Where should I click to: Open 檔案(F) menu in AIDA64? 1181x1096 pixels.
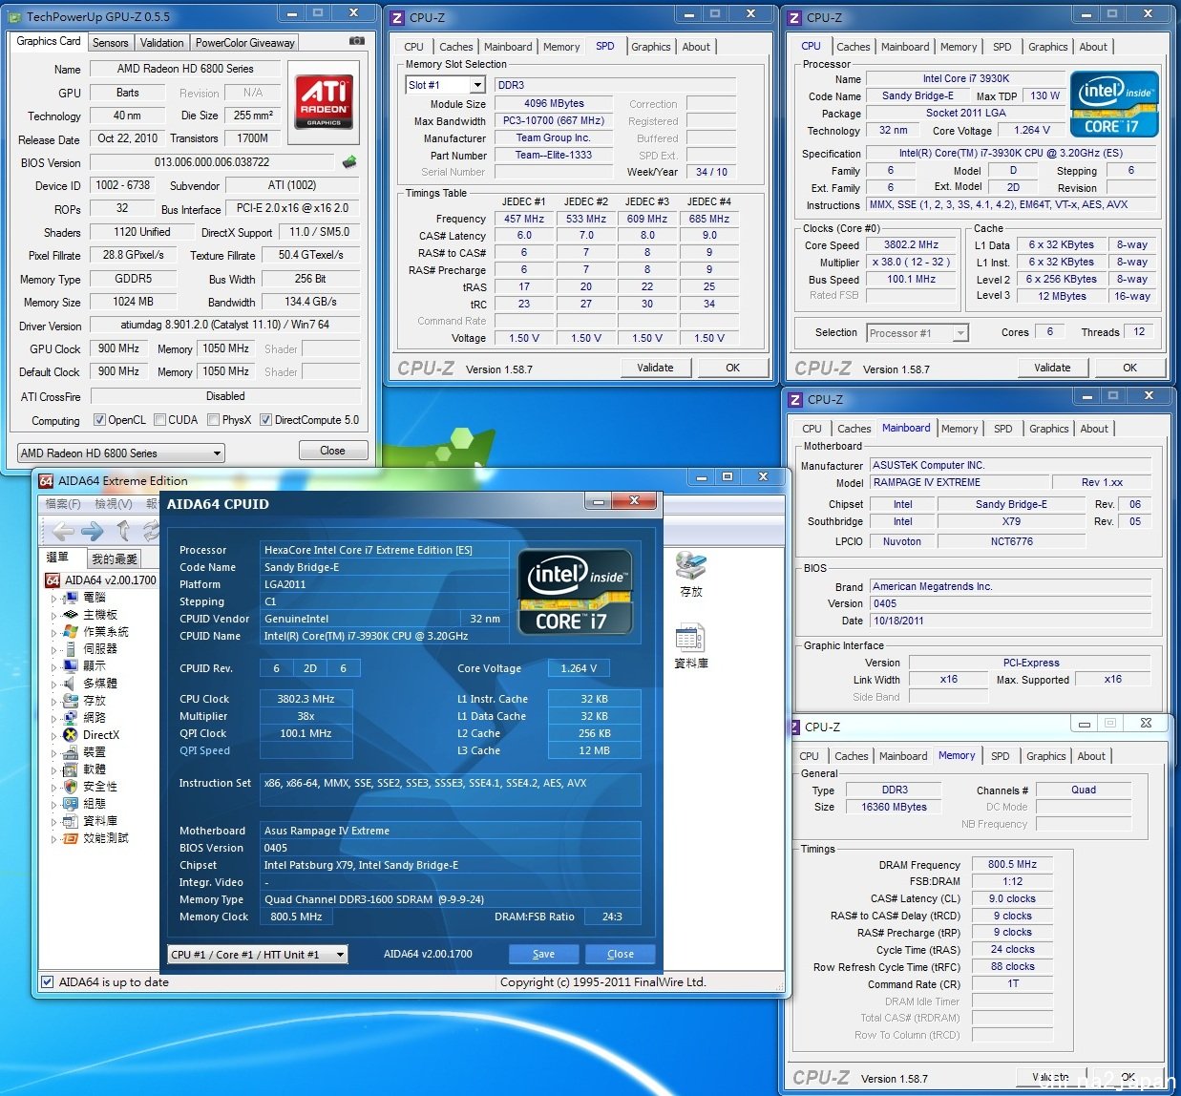(x=63, y=504)
